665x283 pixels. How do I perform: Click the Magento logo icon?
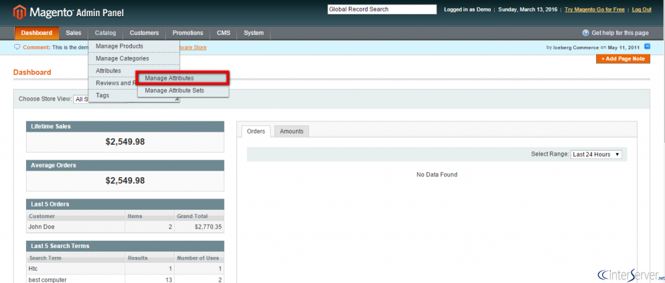[x=19, y=12]
